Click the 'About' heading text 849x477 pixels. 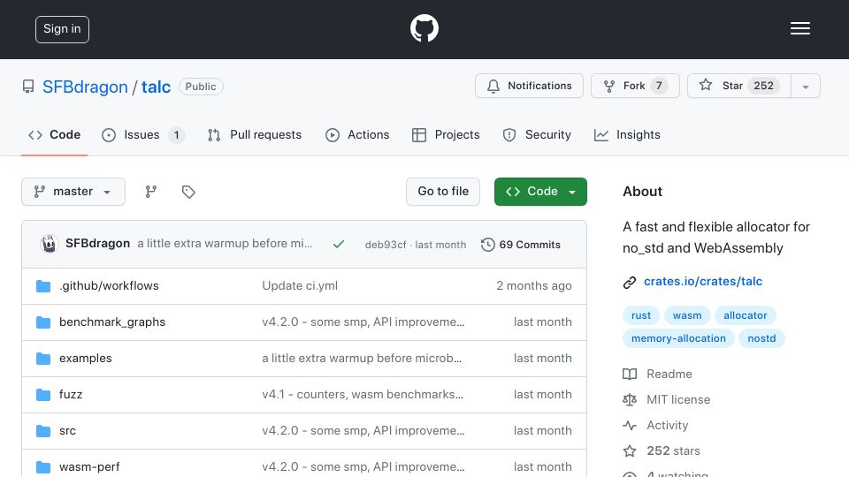coord(642,192)
